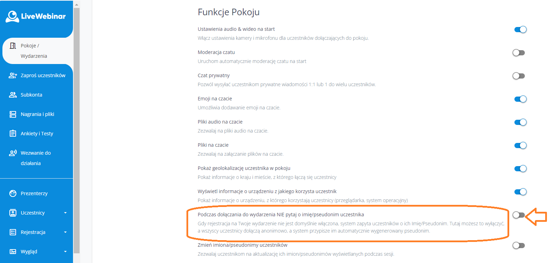Click the Wezwanie do działania icon
Image resolution: width=549 pixels, height=263 pixels.
pyautogui.click(x=13, y=153)
